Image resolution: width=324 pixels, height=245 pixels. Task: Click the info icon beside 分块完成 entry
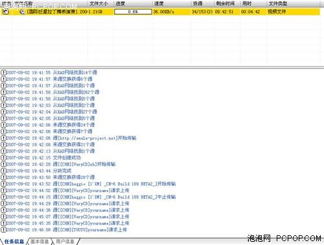[x=3, y=171]
